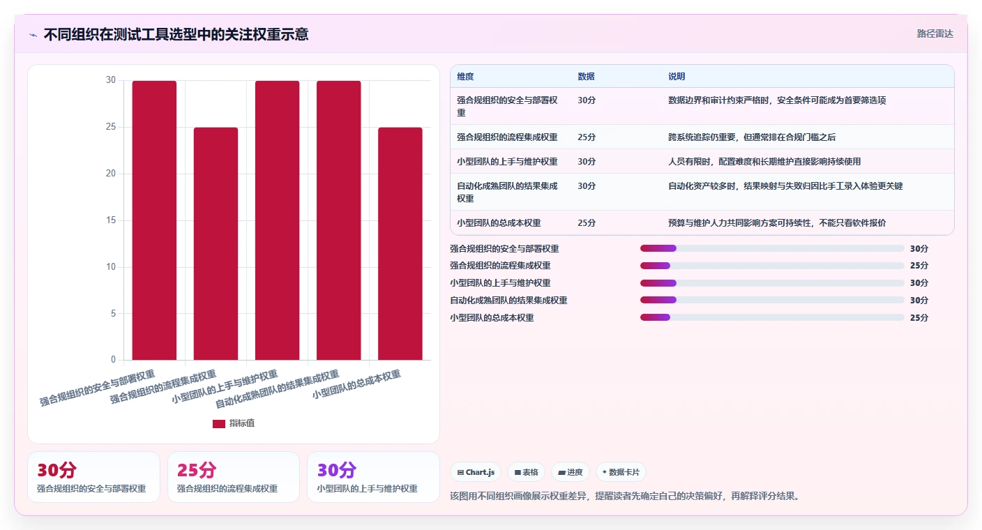982x530 pixels.
Task: Click the 路径雷达 label in header
Action: tap(935, 33)
